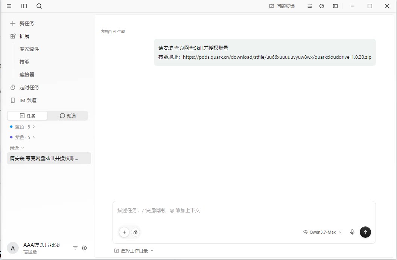Screen dimensions: 397x260
Task: Collapse the 最近 recent section
Action: coord(17,148)
